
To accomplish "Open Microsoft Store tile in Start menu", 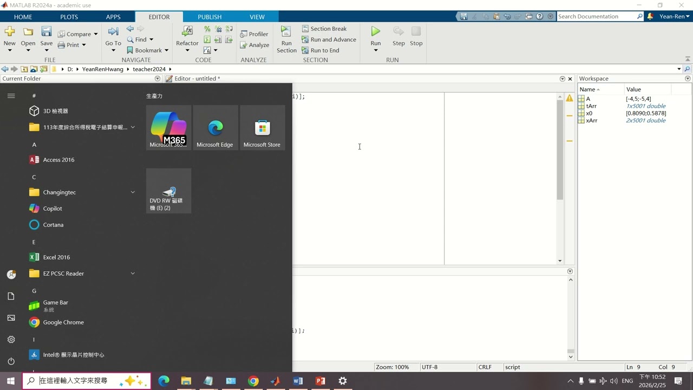I will point(262,127).
